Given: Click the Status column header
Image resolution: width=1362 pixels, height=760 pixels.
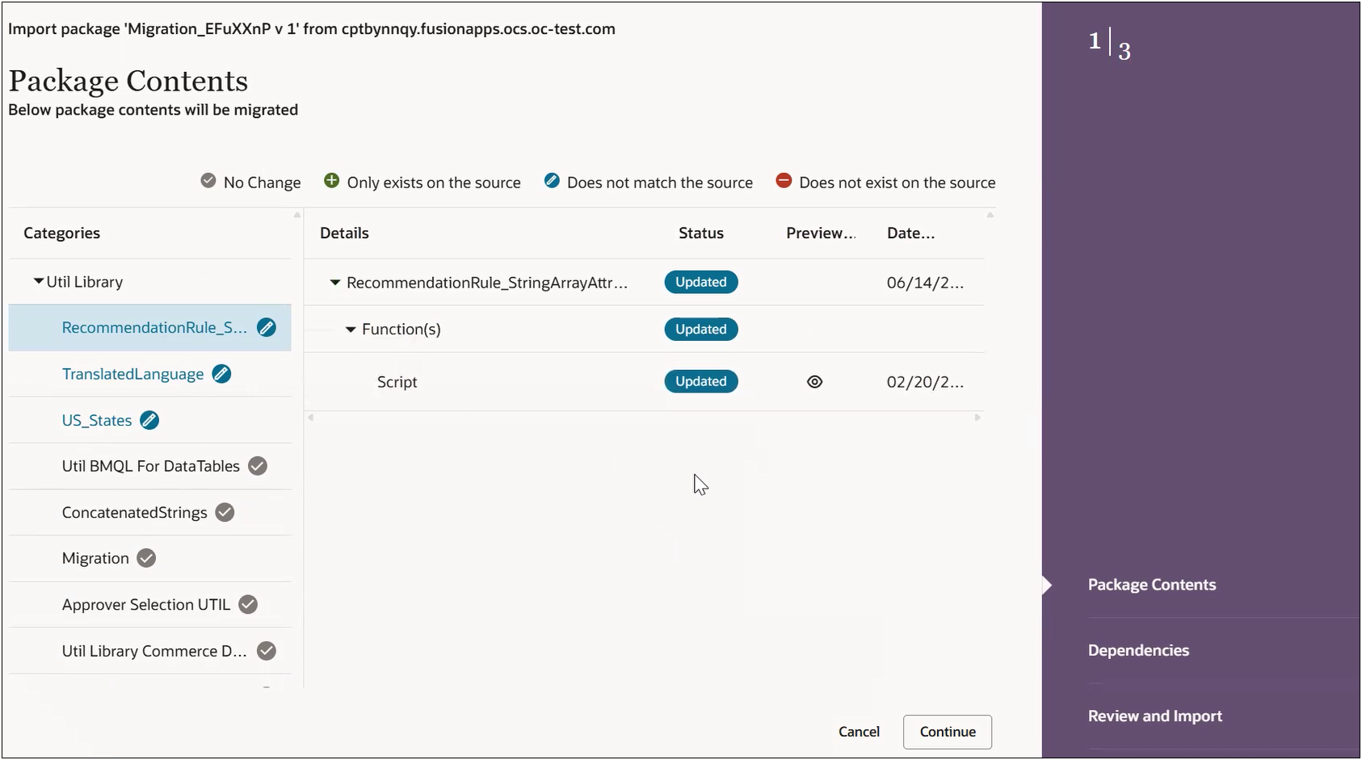Looking at the screenshot, I should pos(701,233).
